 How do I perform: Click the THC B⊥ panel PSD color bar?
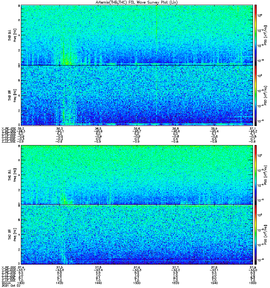(256, 175)
